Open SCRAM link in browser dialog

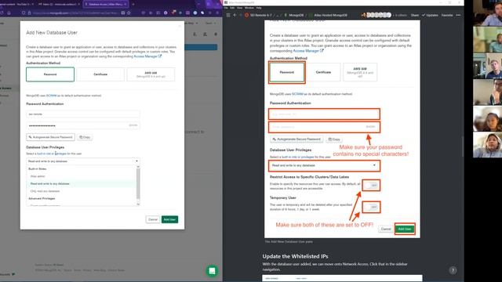coord(51,96)
